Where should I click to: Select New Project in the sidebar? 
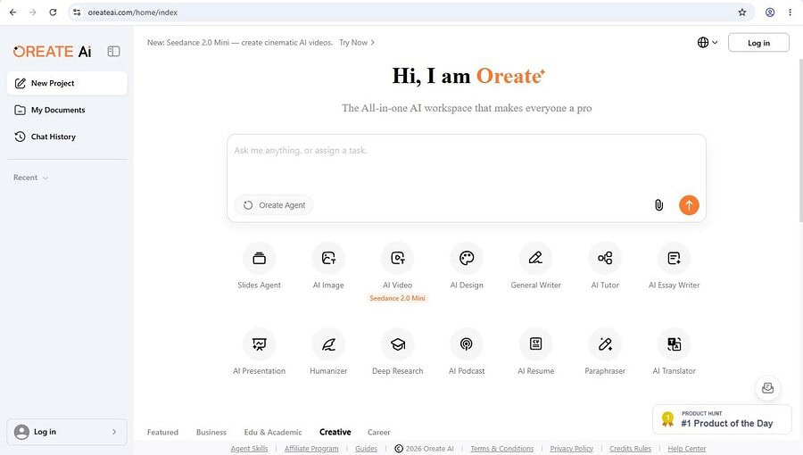(67, 83)
